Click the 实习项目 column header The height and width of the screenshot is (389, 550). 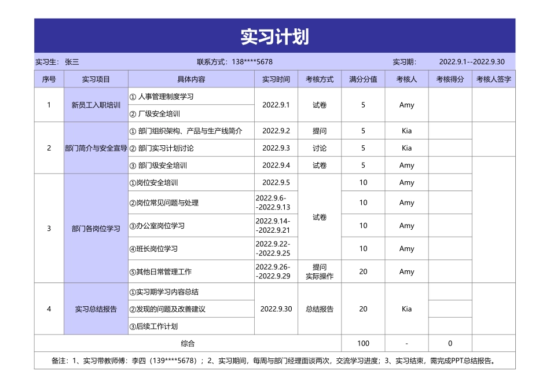click(96, 79)
